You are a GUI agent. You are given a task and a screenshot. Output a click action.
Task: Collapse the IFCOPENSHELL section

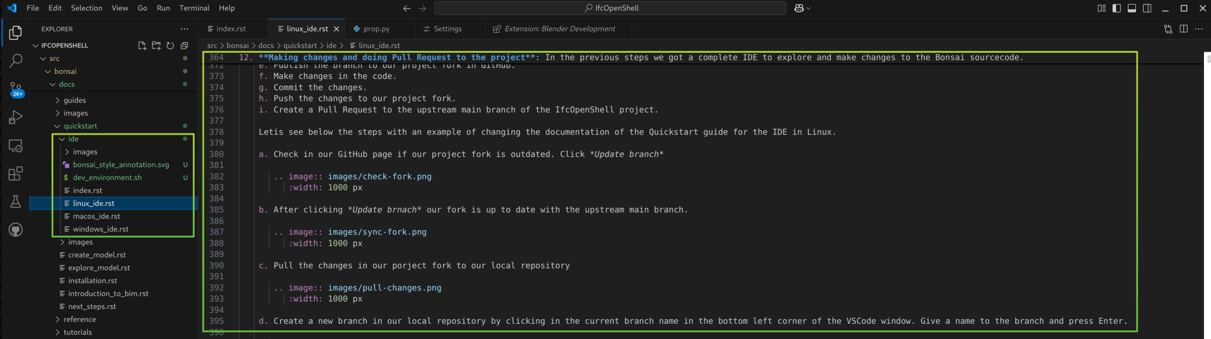(x=36, y=46)
